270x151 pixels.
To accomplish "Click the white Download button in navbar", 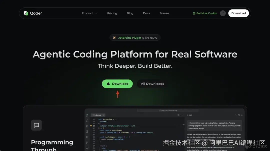I will coord(238,13).
